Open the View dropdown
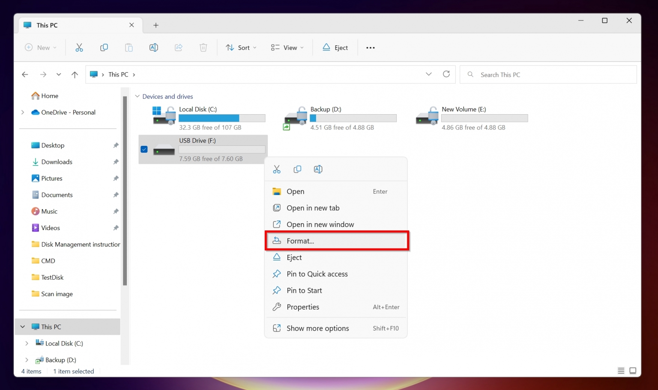The image size is (658, 390). click(x=287, y=47)
